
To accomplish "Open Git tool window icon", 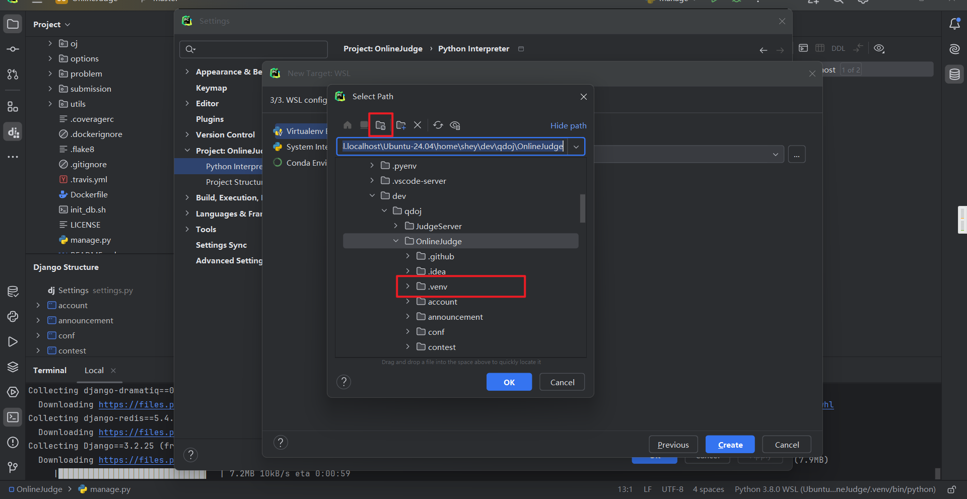I will click(13, 467).
